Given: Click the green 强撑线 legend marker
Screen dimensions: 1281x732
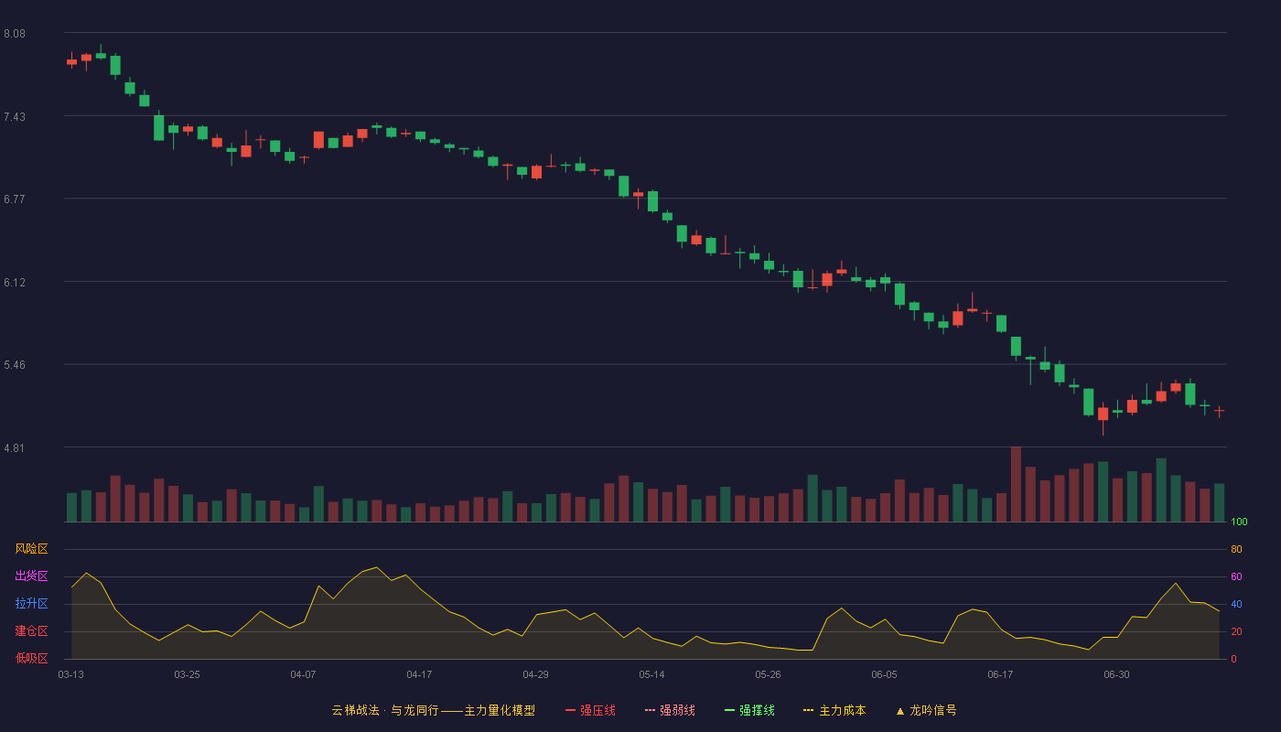Looking at the screenshot, I should pos(730,710).
